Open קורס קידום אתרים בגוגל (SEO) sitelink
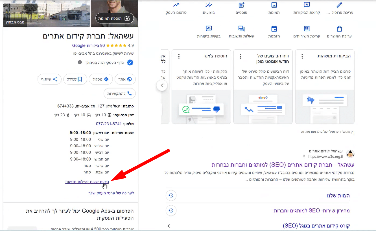 point(316,226)
